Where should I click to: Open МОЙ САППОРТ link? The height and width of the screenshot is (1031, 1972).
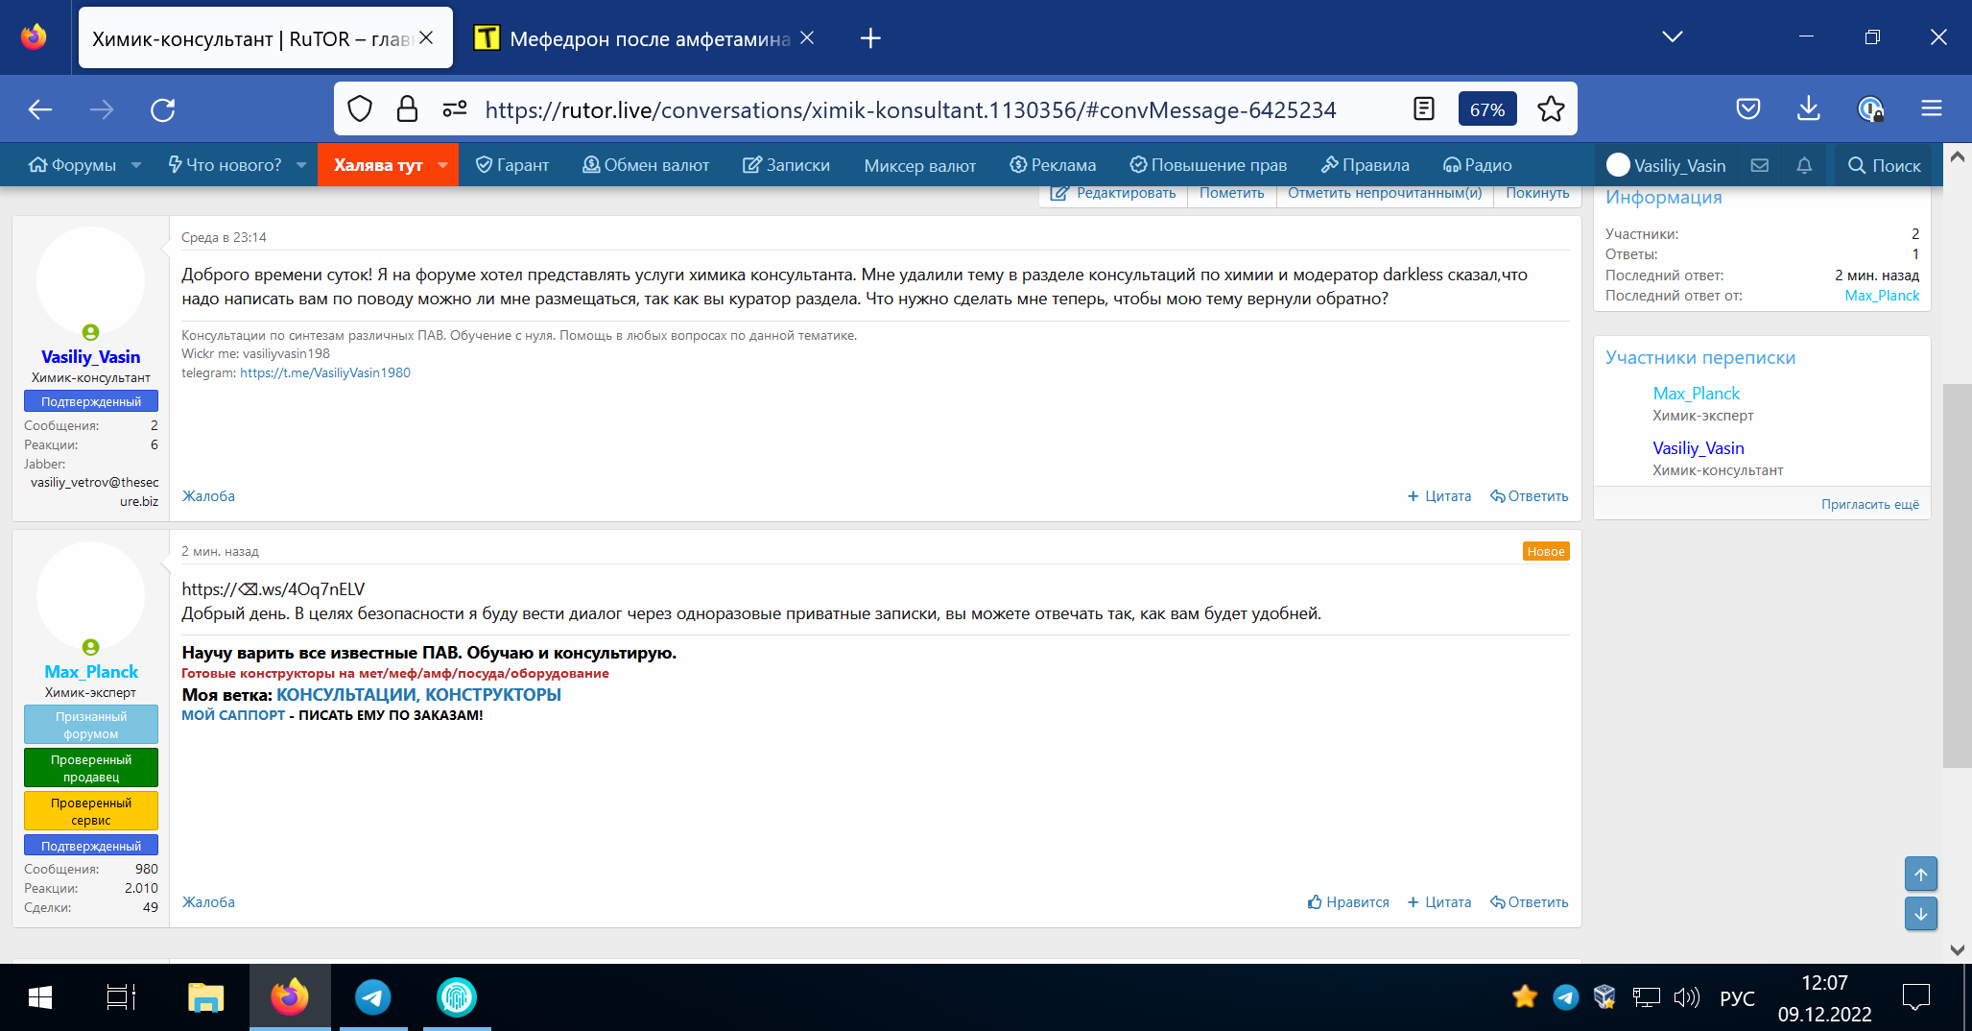233,715
